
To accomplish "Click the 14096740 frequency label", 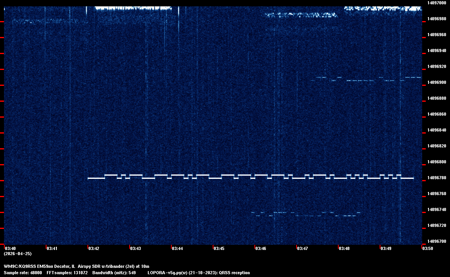I will point(436,209).
